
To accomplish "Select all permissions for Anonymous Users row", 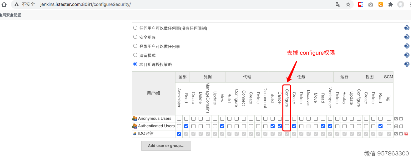I will click(x=396, y=119).
